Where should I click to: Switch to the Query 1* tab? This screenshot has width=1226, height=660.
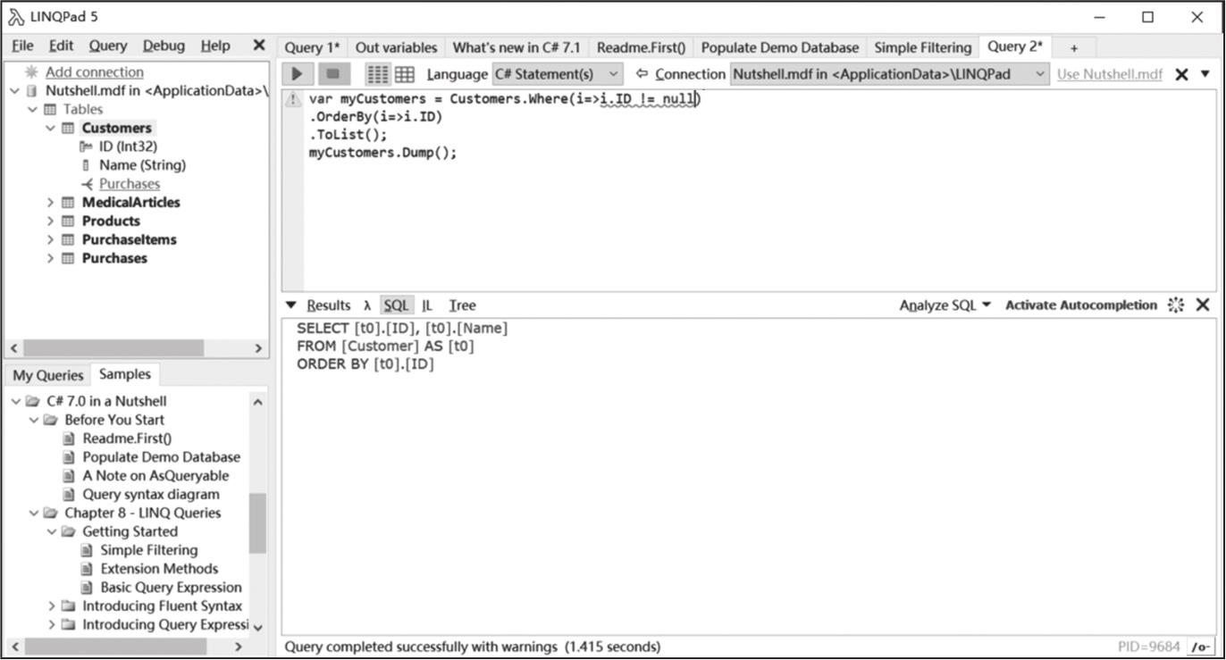click(x=312, y=48)
